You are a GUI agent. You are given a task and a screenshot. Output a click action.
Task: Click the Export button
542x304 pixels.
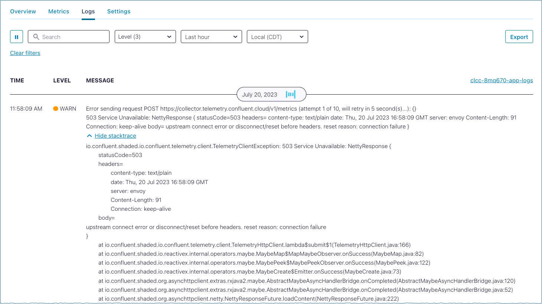519,37
